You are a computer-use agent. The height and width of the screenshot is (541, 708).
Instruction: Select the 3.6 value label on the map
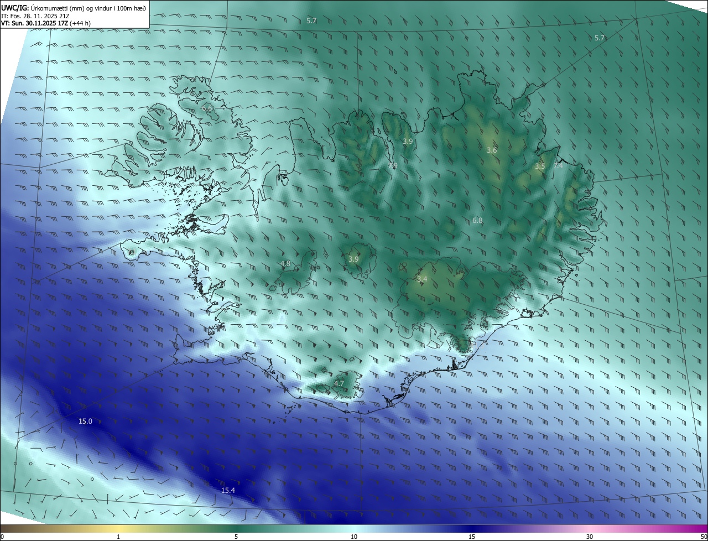(x=492, y=150)
